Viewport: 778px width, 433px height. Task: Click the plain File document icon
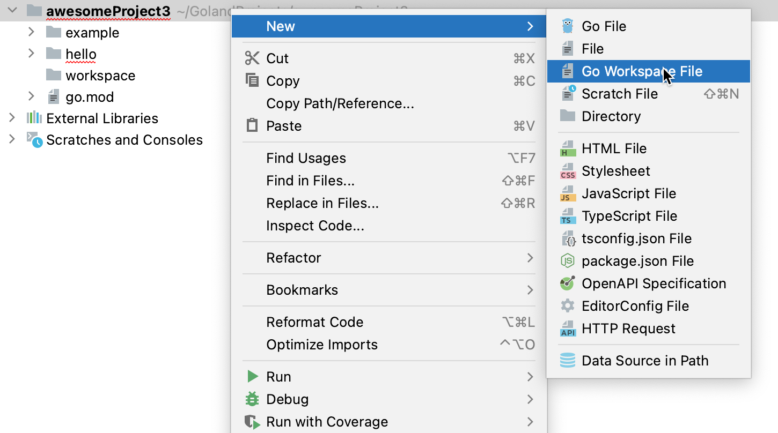click(x=567, y=49)
